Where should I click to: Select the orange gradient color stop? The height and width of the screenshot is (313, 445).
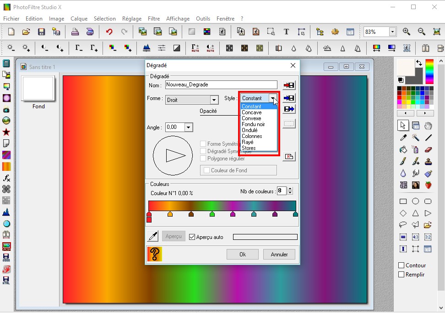click(x=170, y=214)
